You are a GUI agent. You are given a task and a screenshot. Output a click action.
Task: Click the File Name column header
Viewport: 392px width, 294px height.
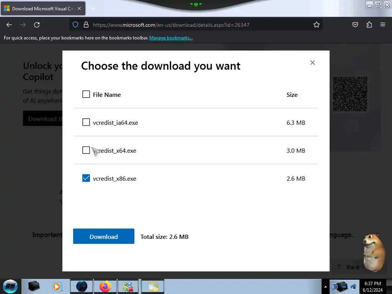click(107, 95)
